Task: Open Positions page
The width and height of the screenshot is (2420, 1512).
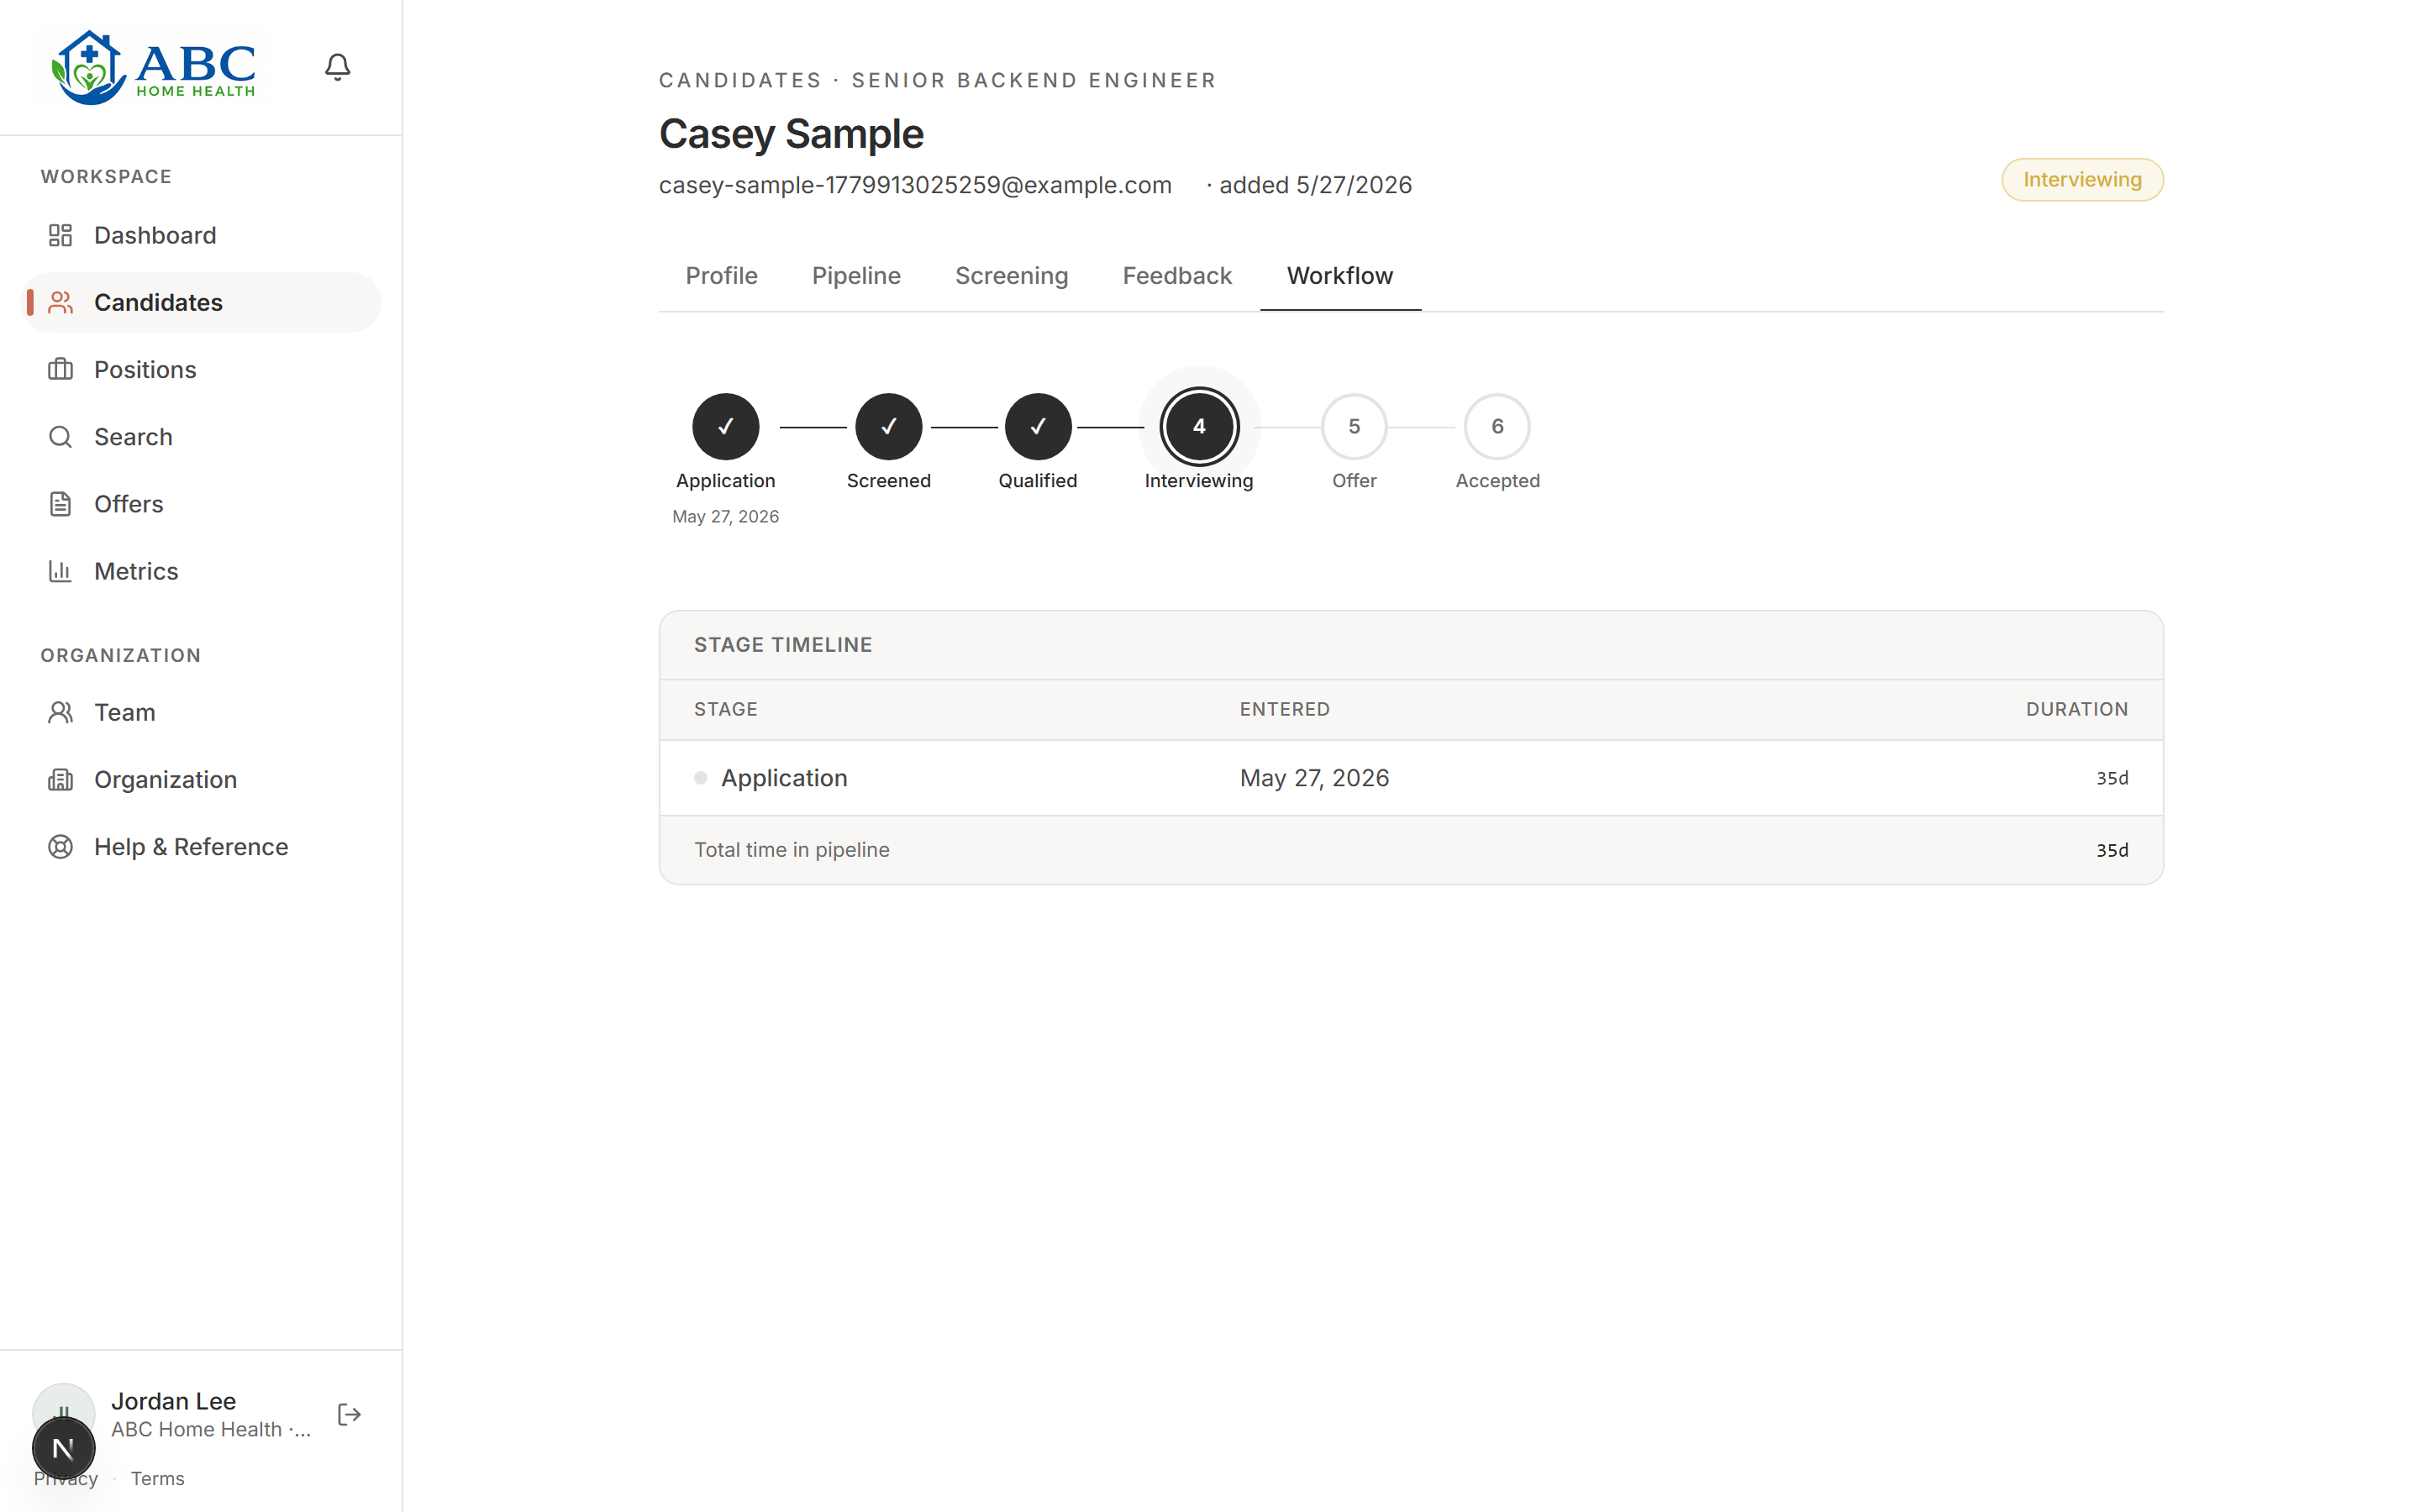Action: [201, 369]
